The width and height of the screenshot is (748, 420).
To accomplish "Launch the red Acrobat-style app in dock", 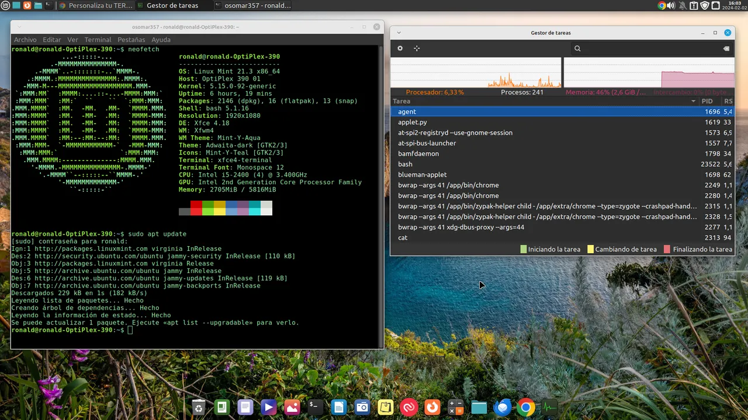I will (409, 408).
